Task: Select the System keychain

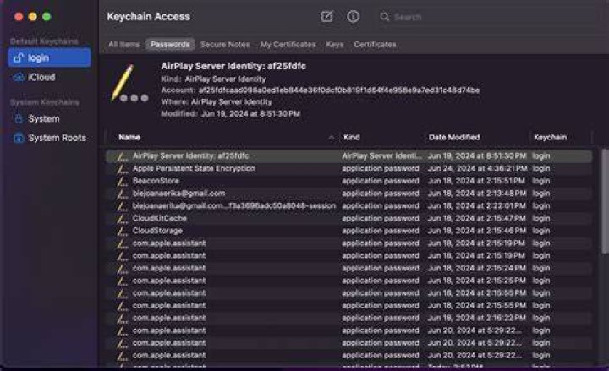Action: click(49, 119)
